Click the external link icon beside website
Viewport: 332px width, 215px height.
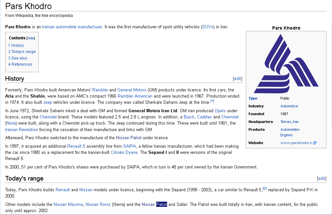(315, 143)
